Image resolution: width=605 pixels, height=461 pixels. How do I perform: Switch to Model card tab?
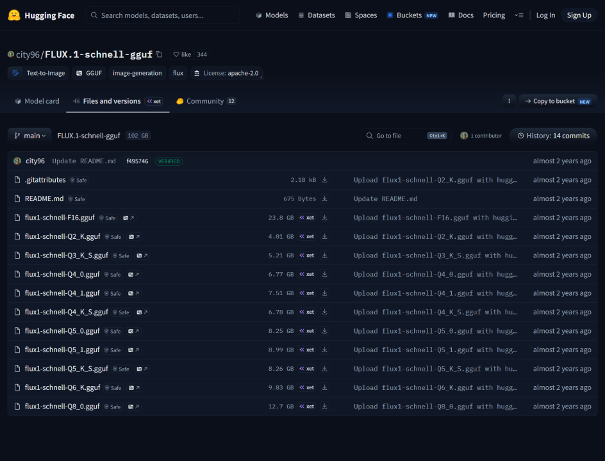tap(37, 101)
